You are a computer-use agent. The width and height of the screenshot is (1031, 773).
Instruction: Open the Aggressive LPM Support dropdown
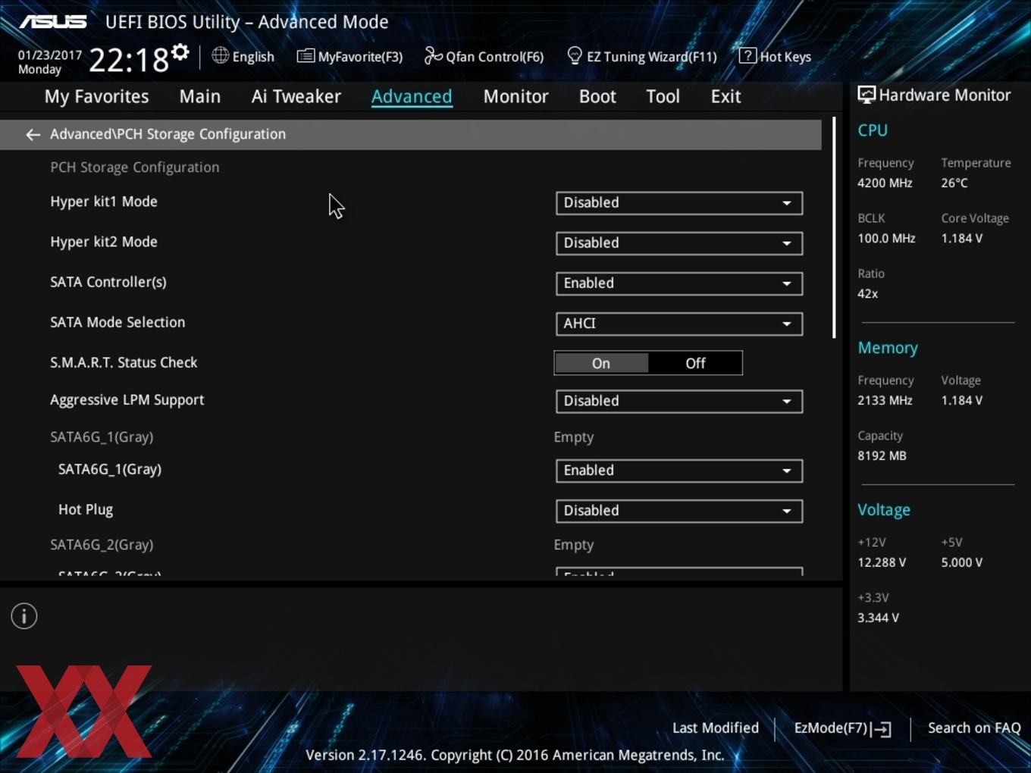(x=679, y=401)
